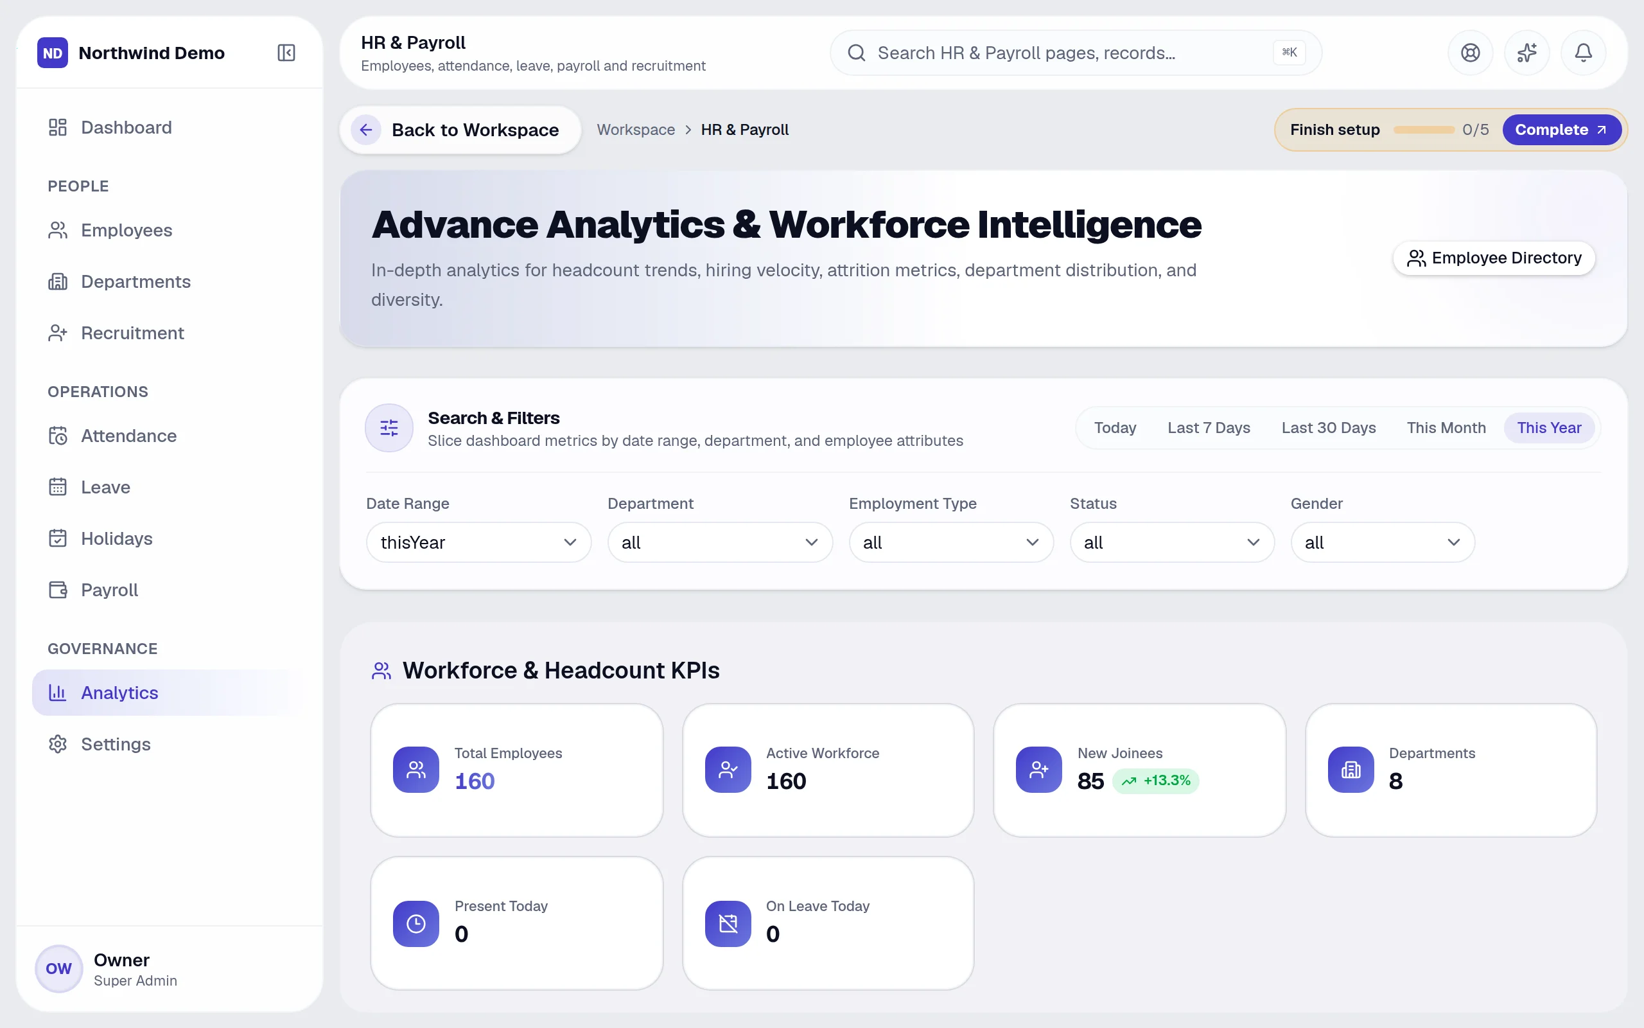
Task: Select the Last 7 Days range
Action: tap(1209, 428)
